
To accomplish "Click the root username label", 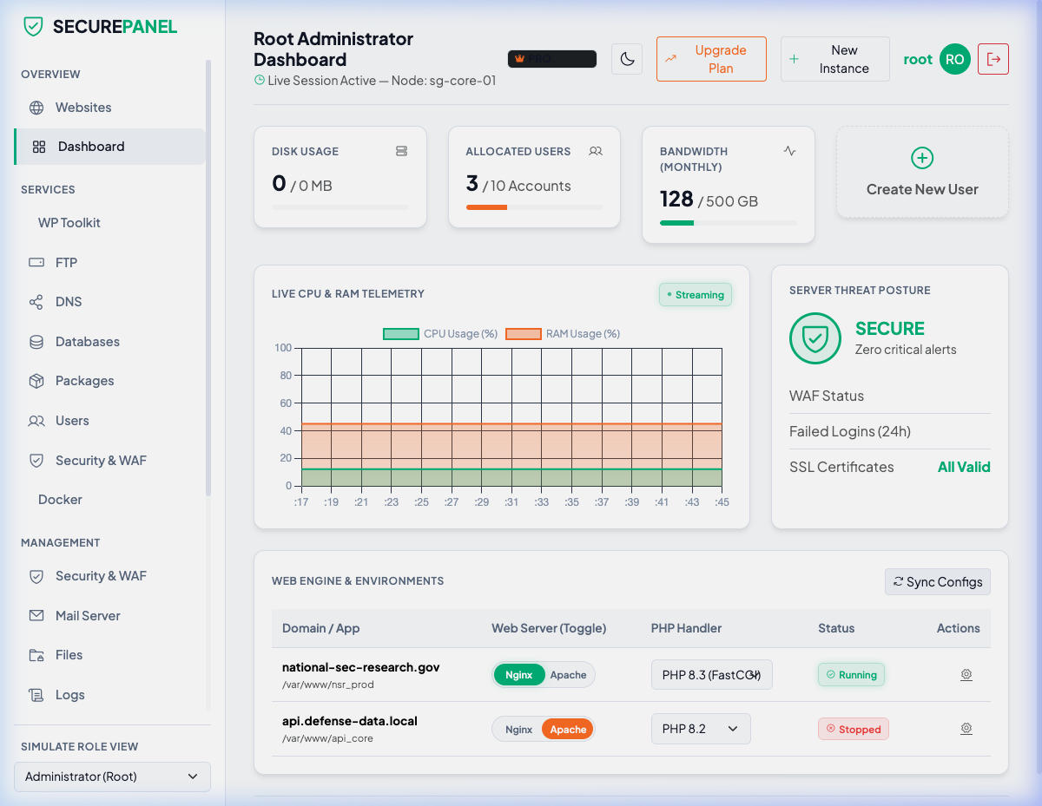I will coord(918,59).
